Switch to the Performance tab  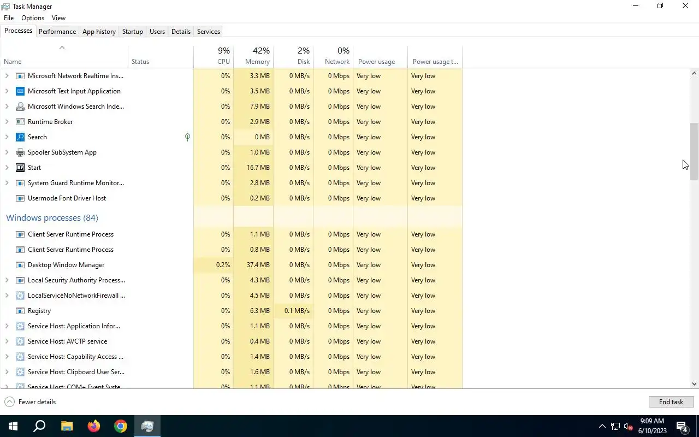pyautogui.click(x=57, y=32)
